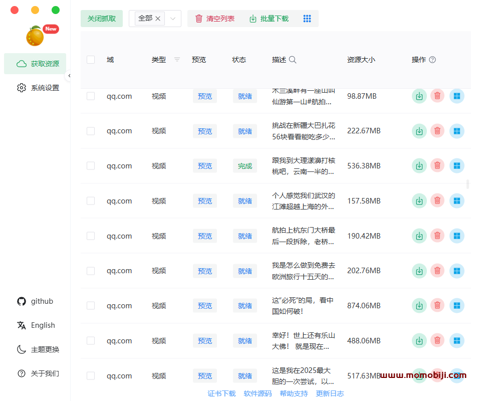Viewport: 481px width, 401px height.
Task: Collapse the sidebar using the chevron arrow
Action: coord(70,76)
